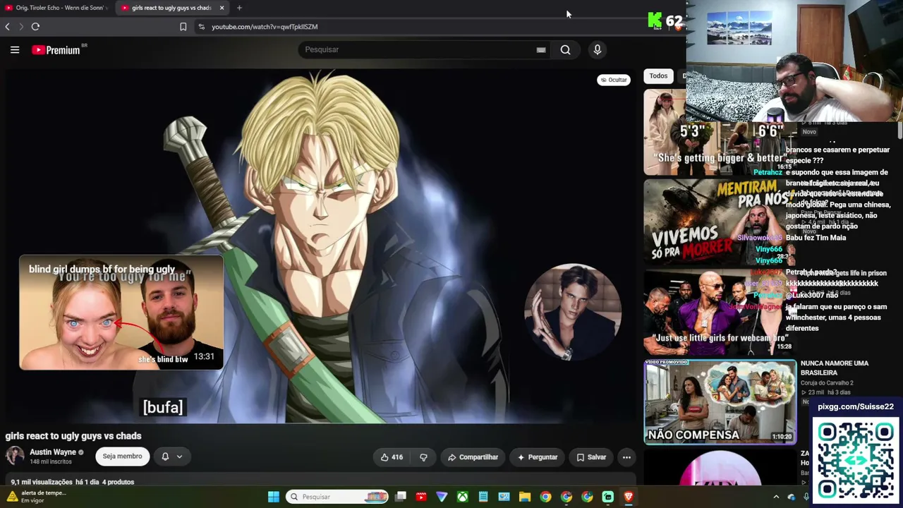
Task: View site settings icon beside URL
Action: click(x=201, y=27)
